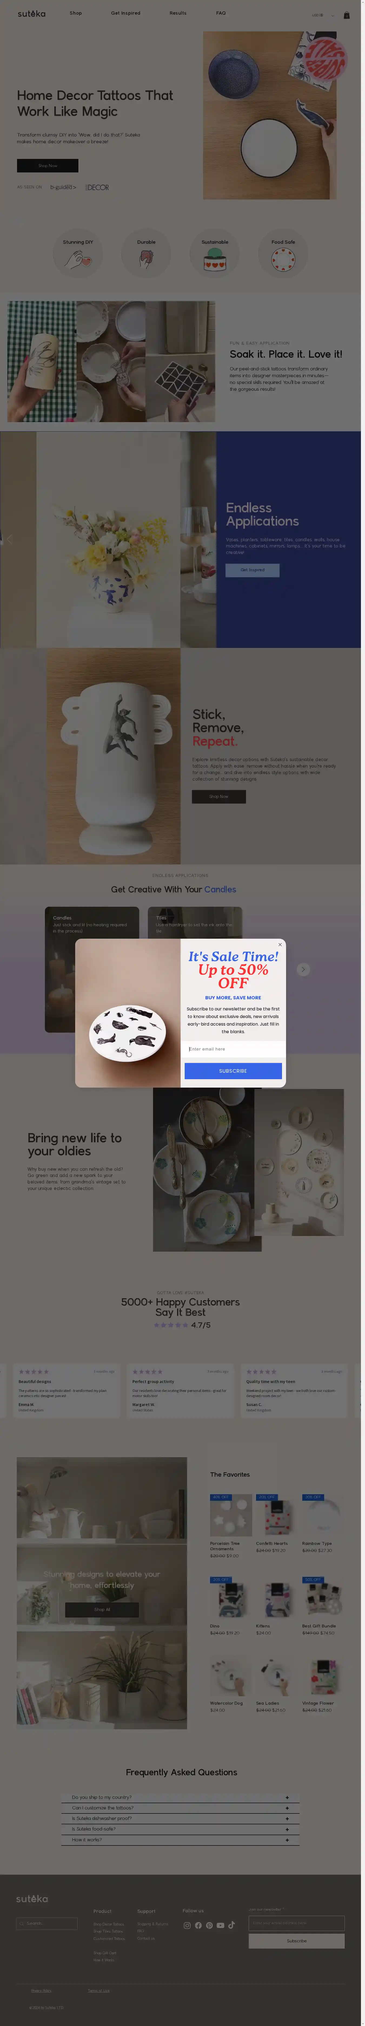Open the Instagram icon in footer
The height and width of the screenshot is (2026, 365).
coord(187,1925)
